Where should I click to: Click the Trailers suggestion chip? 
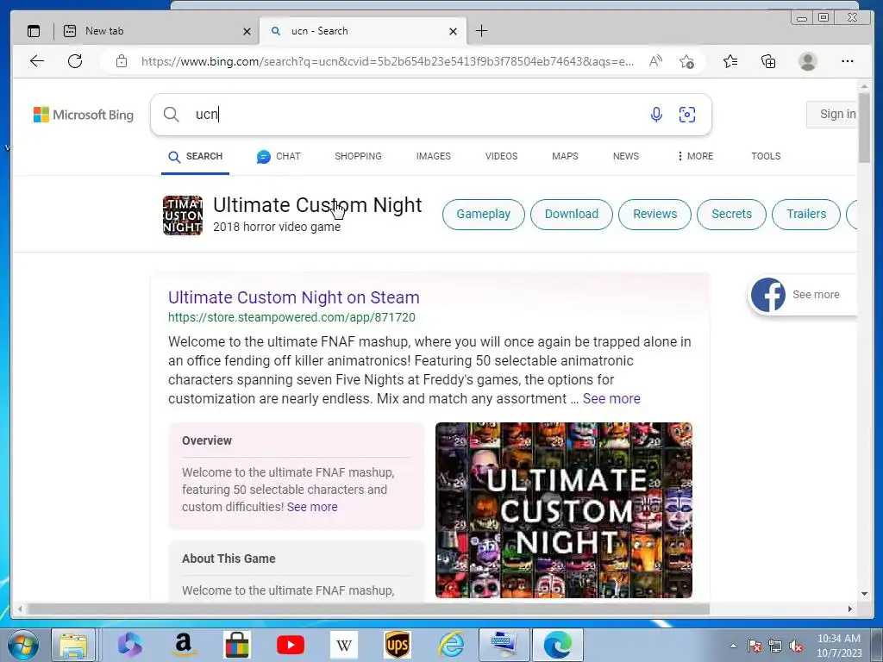[806, 215]
